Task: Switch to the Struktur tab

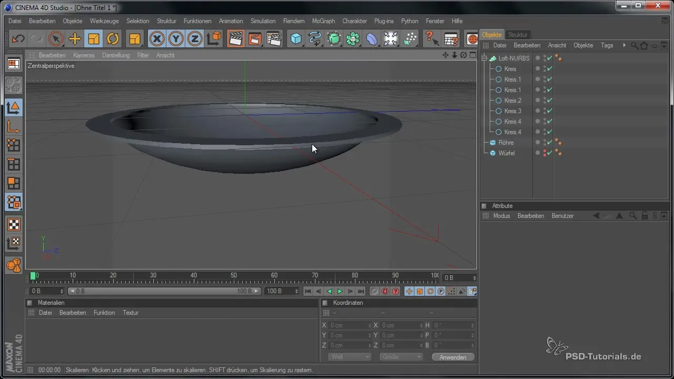Action: pos(518,35)
